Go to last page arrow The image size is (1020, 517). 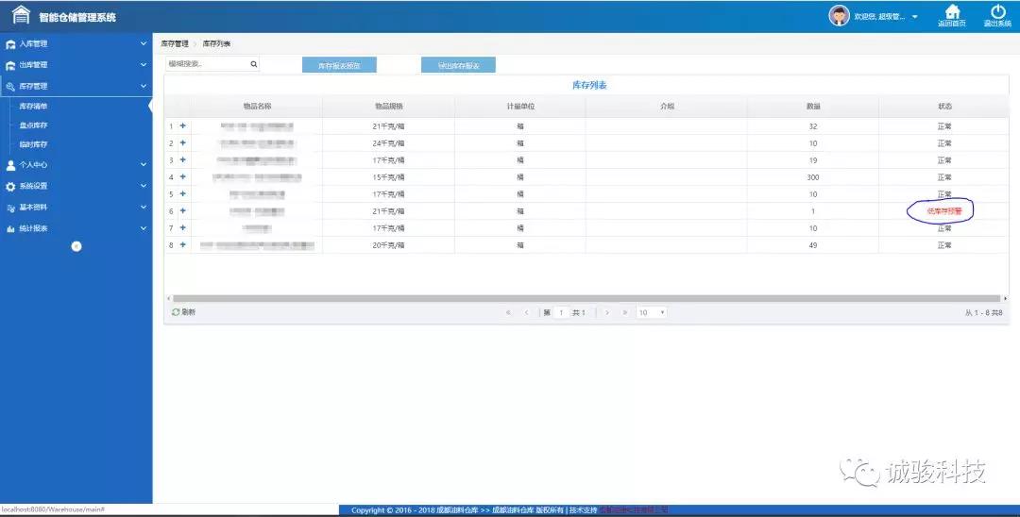[x=625, y=313]
